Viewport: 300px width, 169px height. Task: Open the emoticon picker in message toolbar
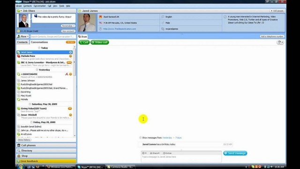(x=144, y=153)
